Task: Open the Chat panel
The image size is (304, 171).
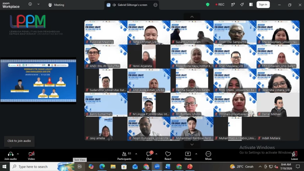Action: coord(149,156)
